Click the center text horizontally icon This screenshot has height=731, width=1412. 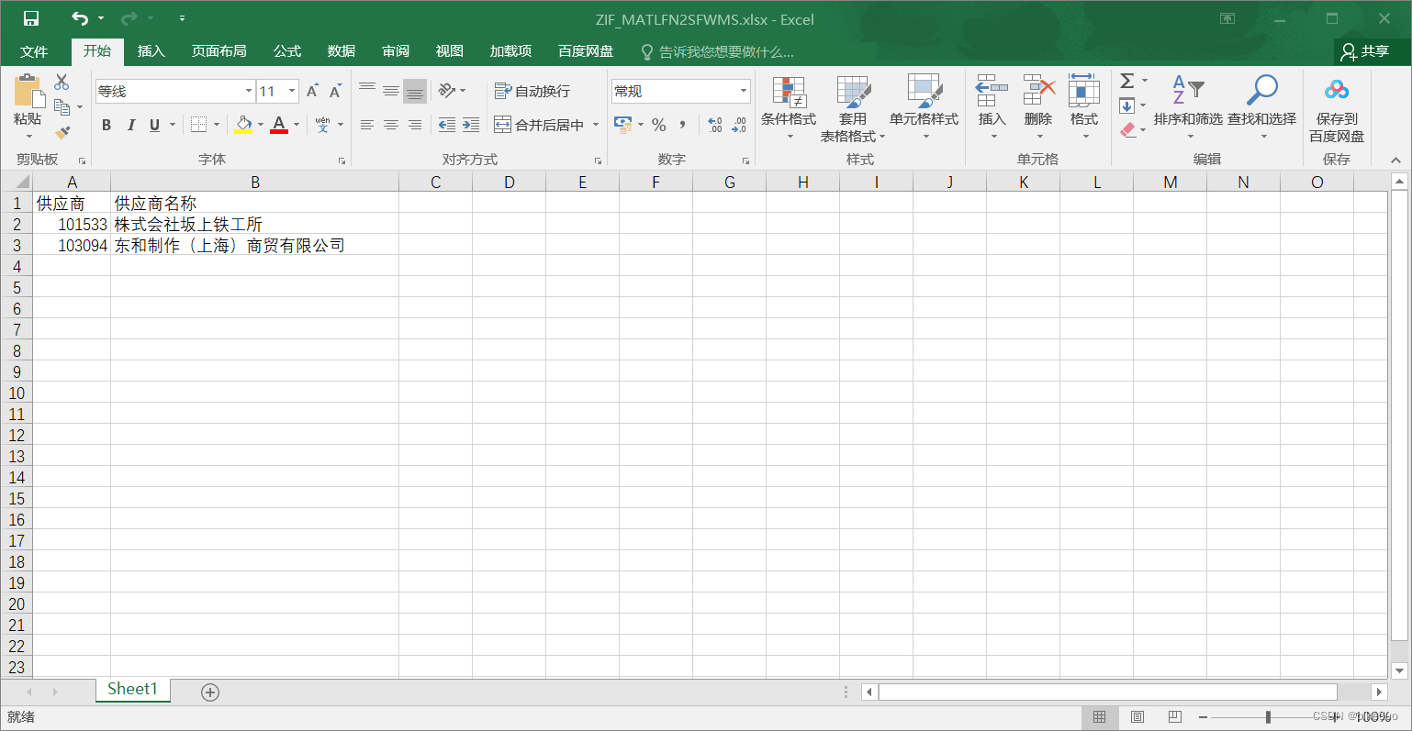click(391, 125)
